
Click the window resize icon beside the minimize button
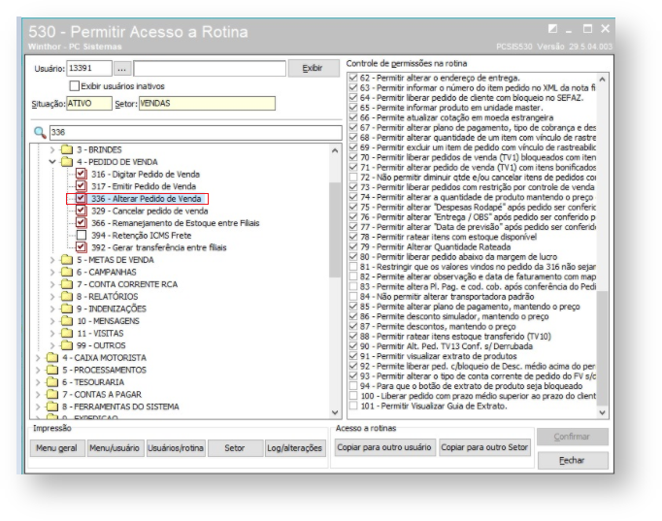[552, 29]
